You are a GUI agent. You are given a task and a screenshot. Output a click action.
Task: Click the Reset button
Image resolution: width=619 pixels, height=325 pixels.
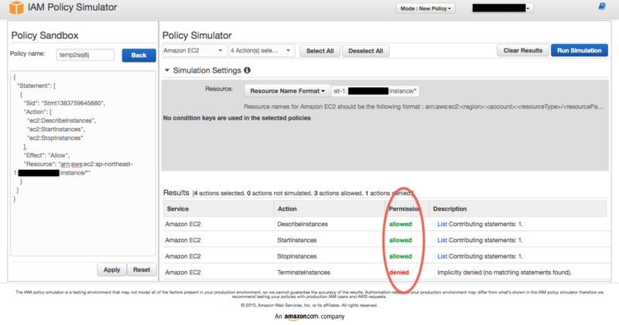tap(142, 270)
